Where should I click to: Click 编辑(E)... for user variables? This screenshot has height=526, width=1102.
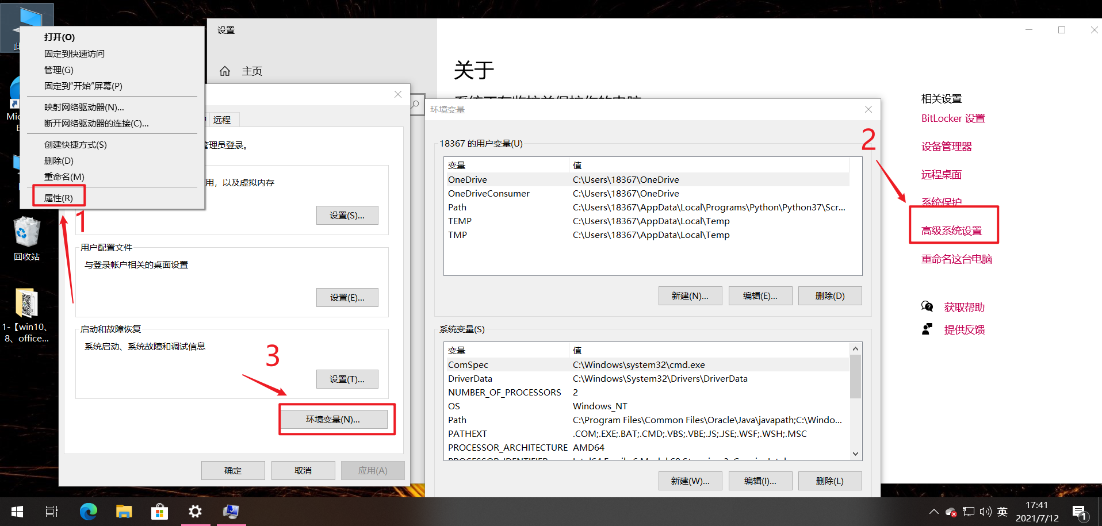(760, 295)
